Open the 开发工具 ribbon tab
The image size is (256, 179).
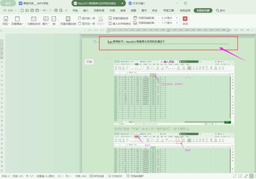coord(168,10)
